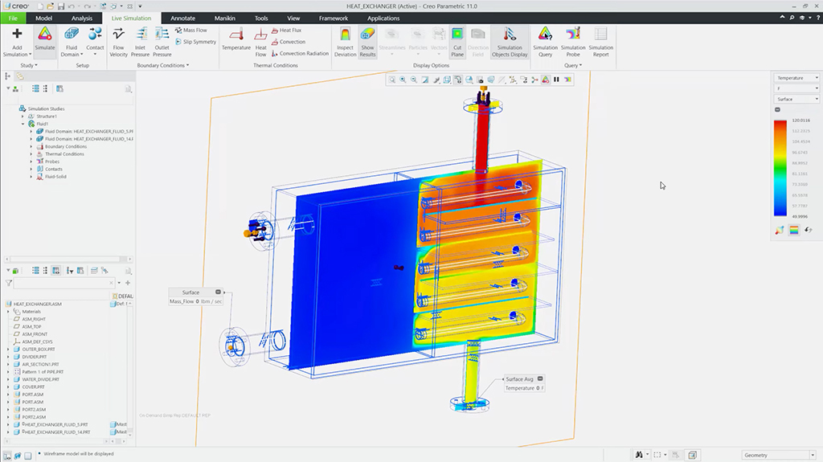Screen dimensions: 823x462
Task: Click the legend paint palette icon
Action: click(780, 230)
